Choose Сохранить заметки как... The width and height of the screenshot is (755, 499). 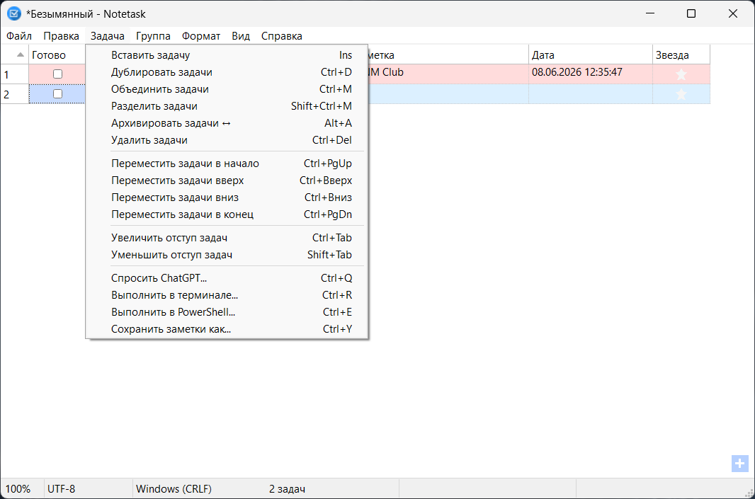pyautogui.click(x=227, y=329)
